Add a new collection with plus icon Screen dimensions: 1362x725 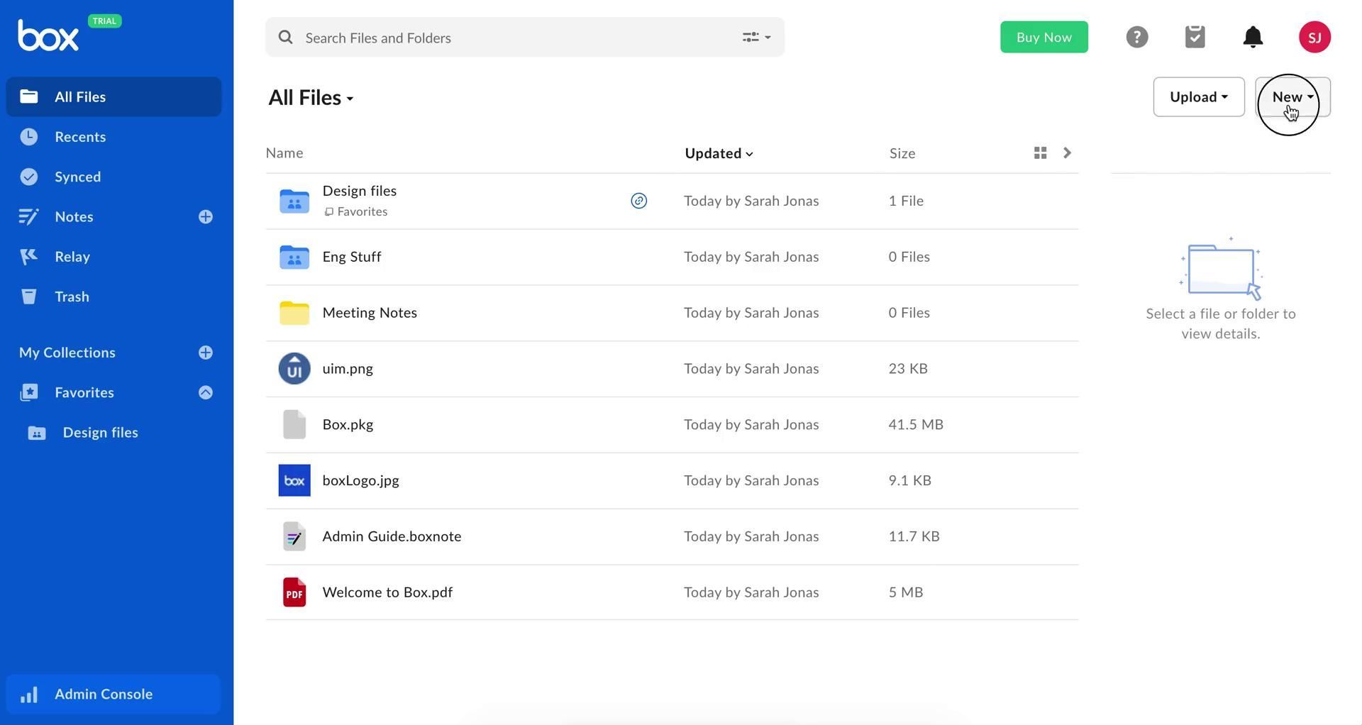click(x=206, y=353)
